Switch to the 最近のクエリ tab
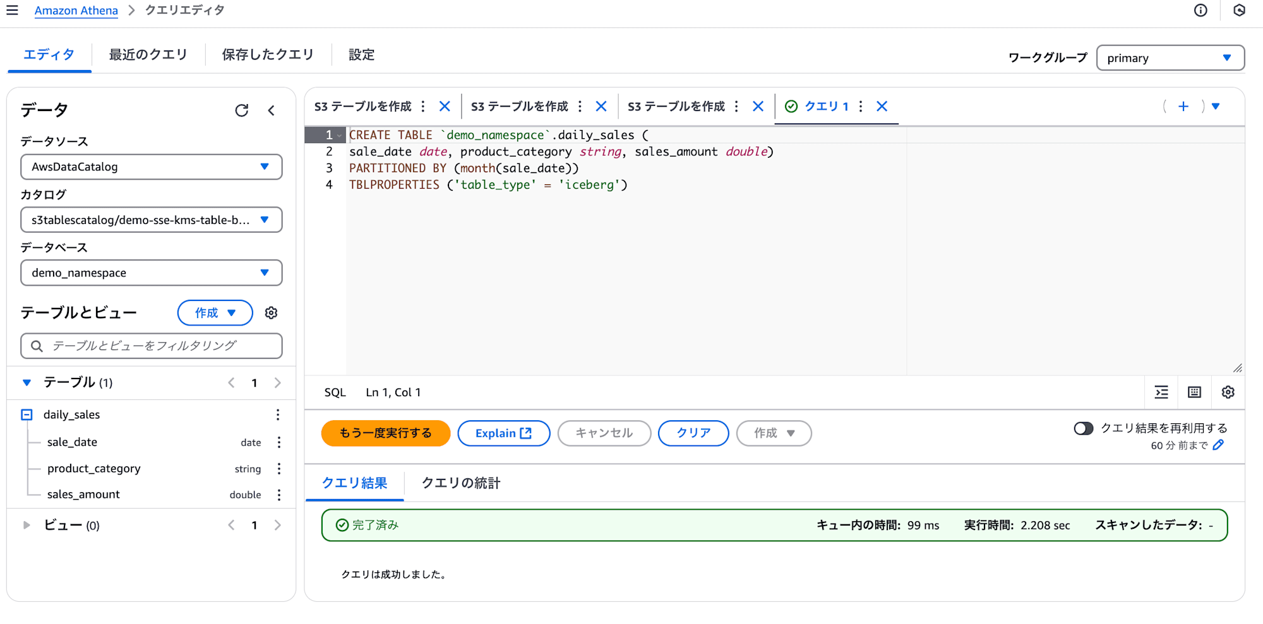This screenshot has width=1263, height=624. (x=148, y=55)
